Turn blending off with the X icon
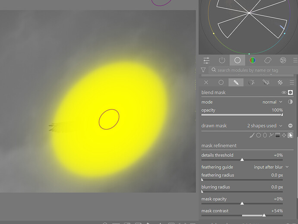Image resolution: width=298 pixels, height=224 pixels. click(206, 82)
